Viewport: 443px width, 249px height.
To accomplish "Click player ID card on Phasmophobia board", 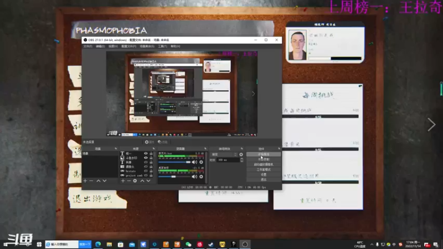I will click(325, 43).
